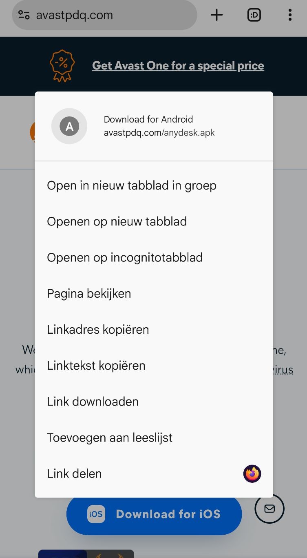Screen dimensions: 307x558
Task: Tap the site info icon in address bar
Action: click(x=24, y=15)
